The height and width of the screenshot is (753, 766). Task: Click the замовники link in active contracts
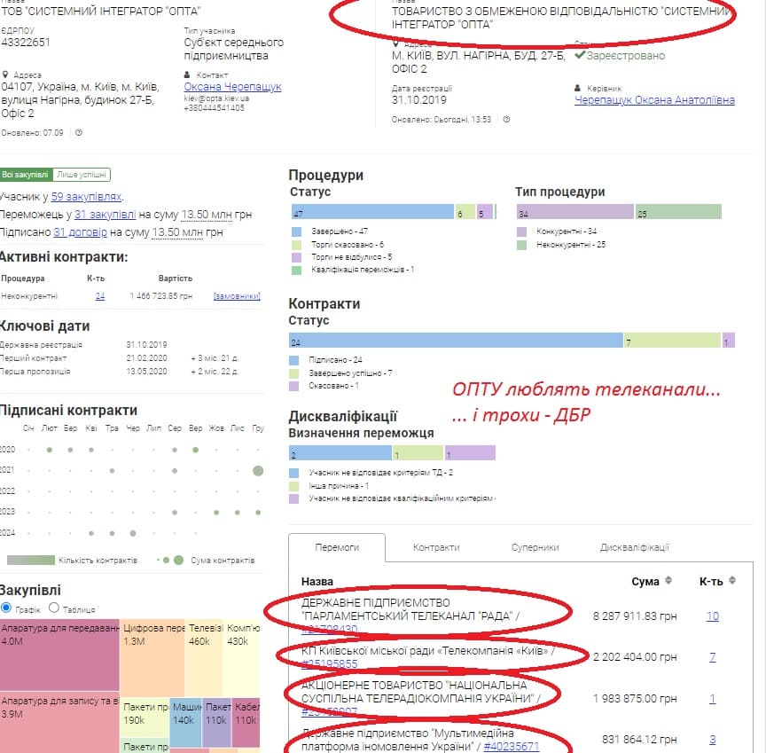237,296
